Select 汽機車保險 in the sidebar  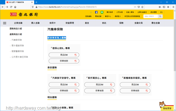(x=16, y=40)
